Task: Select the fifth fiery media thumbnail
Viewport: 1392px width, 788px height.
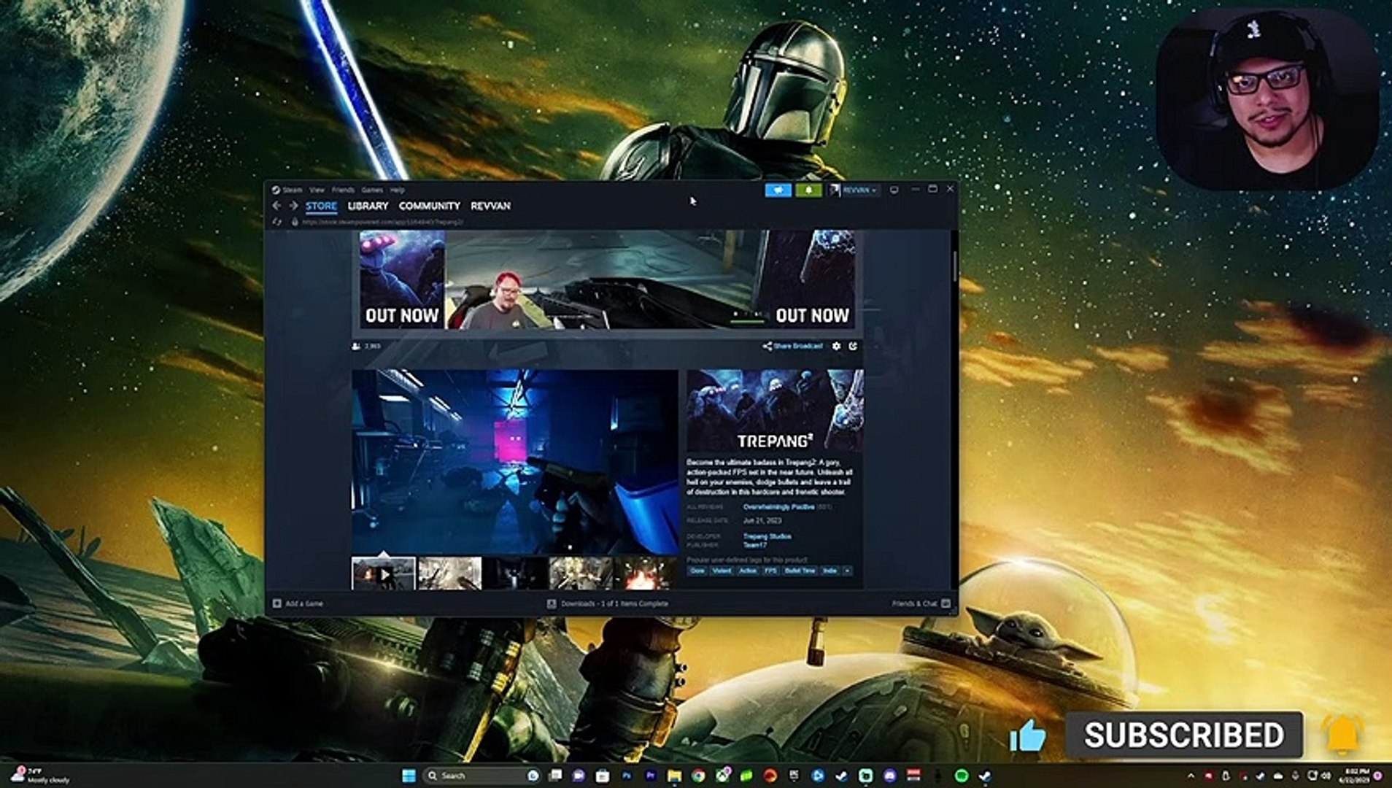Action: (x=646, y=573)
